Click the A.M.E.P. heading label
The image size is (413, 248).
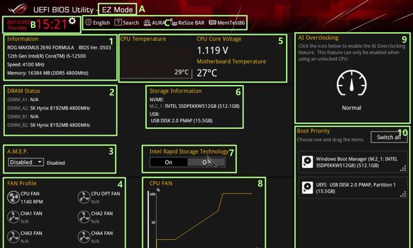[17, 151]
